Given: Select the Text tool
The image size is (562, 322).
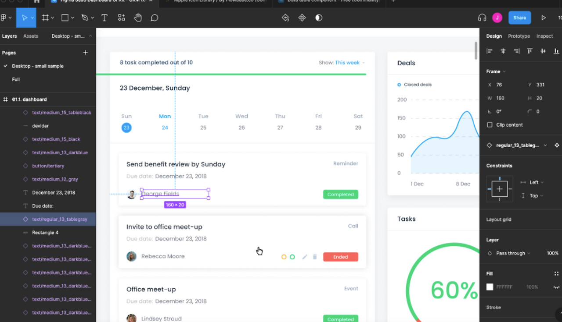Looking at the screenshot, I should coord(104,18).
